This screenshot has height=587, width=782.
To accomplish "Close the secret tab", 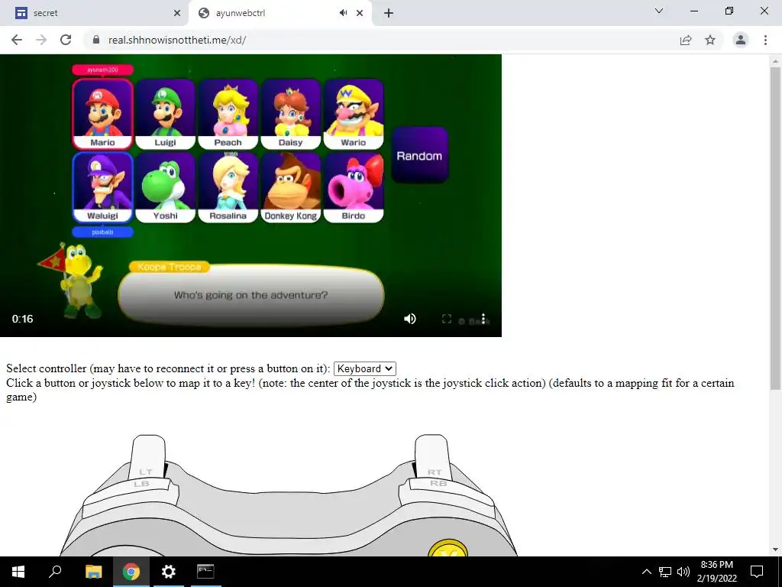I will [x=177, y=14].
